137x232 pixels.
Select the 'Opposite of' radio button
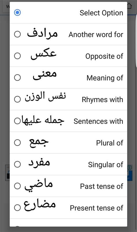coord(17,56)
